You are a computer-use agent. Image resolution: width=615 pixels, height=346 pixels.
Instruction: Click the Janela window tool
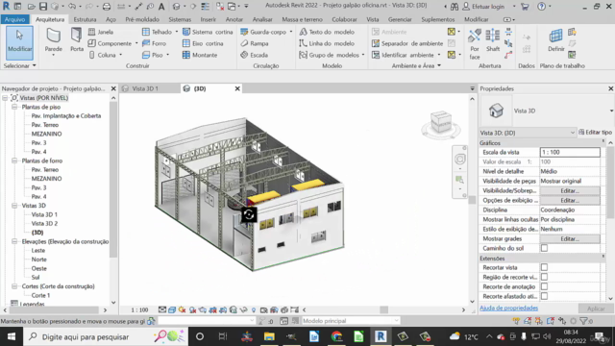(x=101, y=32)
